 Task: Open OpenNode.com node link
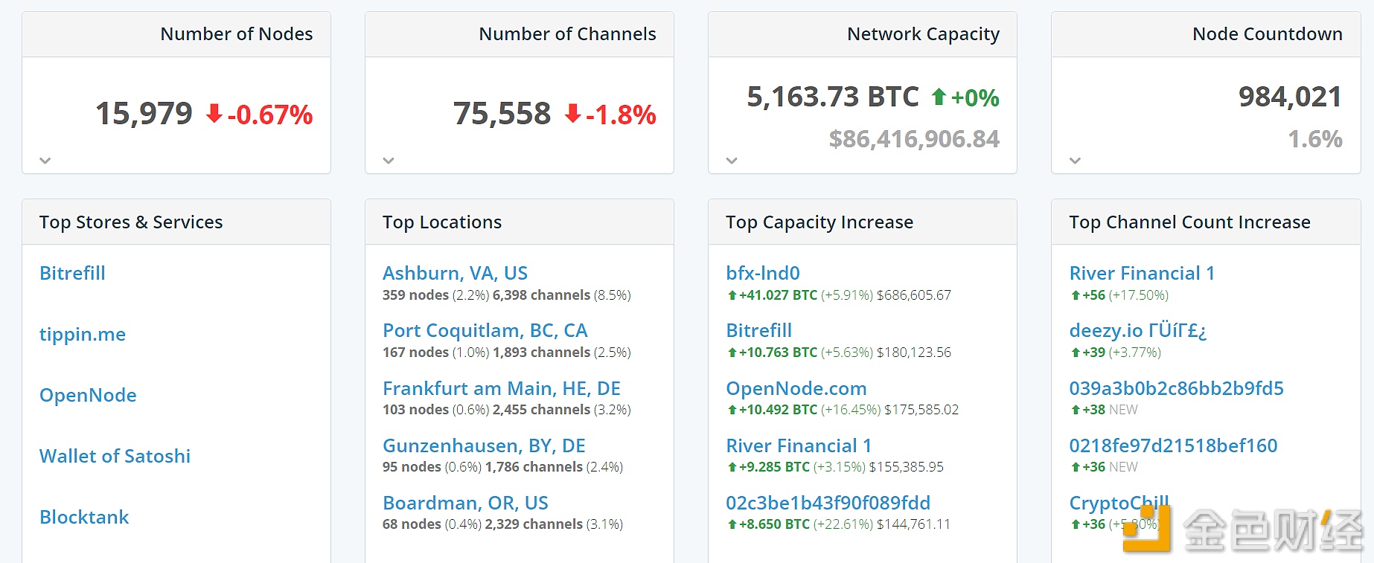pyautogui.click(x=796, y=388)
